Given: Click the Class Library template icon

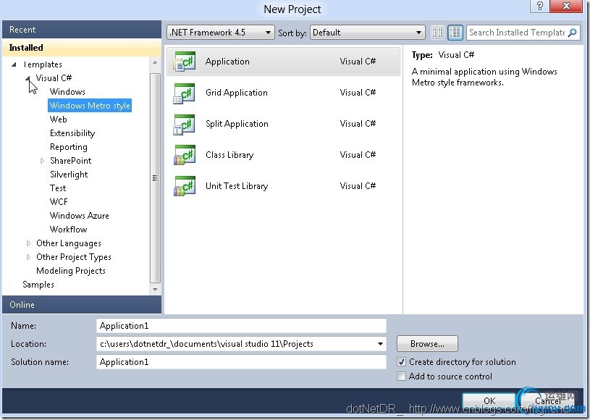Looking at the screenshot, I should point(185,155).
